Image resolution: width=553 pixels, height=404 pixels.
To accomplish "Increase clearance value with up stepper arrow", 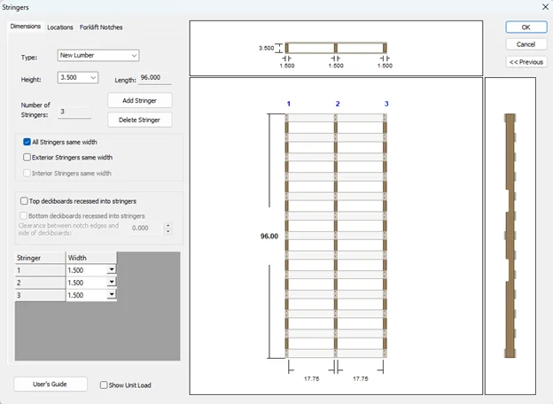I will tap(168, 225).
